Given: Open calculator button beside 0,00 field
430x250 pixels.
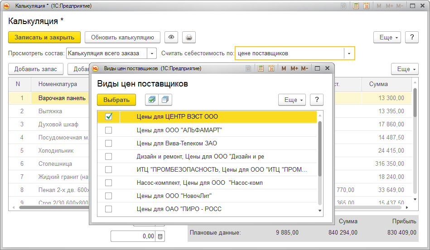Looking at the screenshot, I should pyautogui.click(x=160, y=236).
